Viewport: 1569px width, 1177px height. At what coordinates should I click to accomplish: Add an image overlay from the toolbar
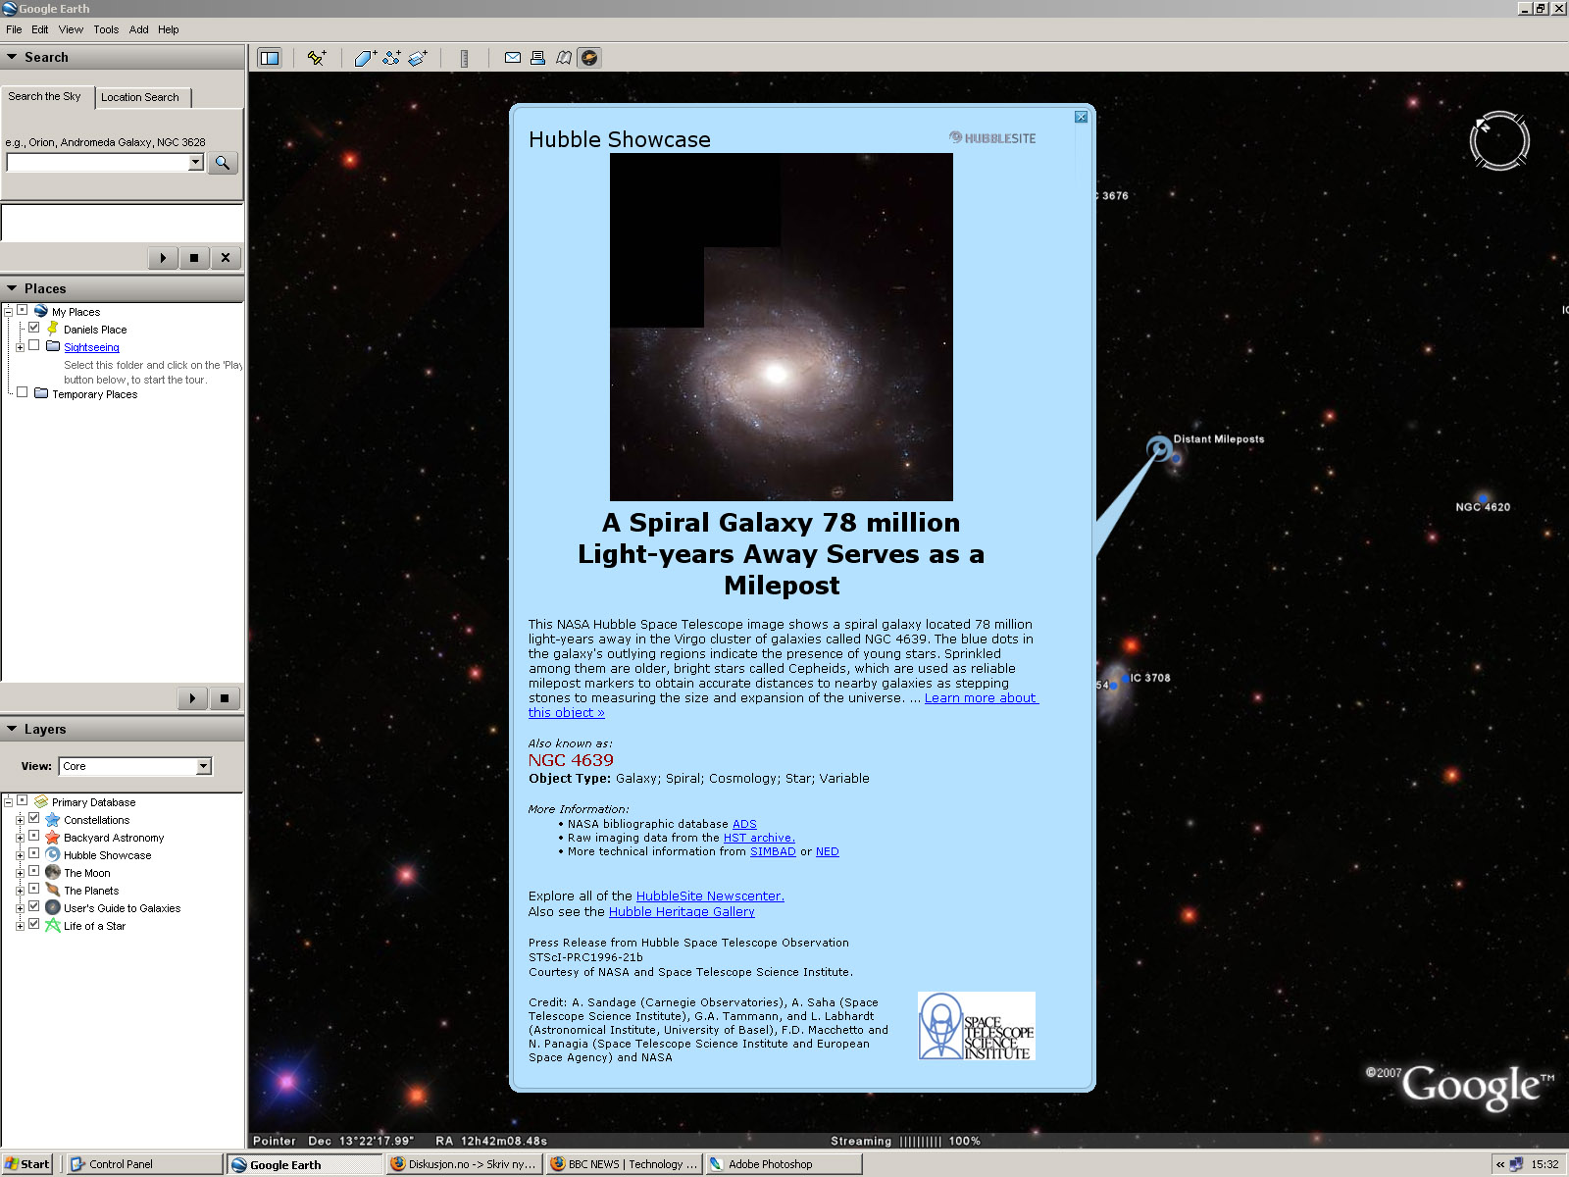(x=418, y=58)
